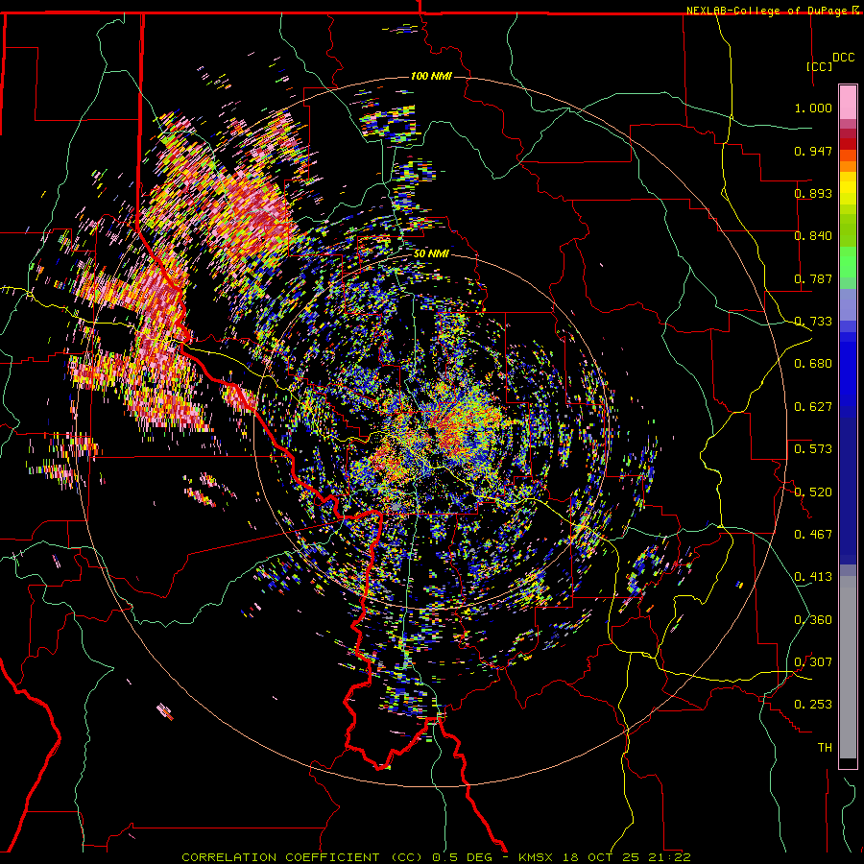Click the 0.947 scale value

pyautogui.click(x=813, y=151)
